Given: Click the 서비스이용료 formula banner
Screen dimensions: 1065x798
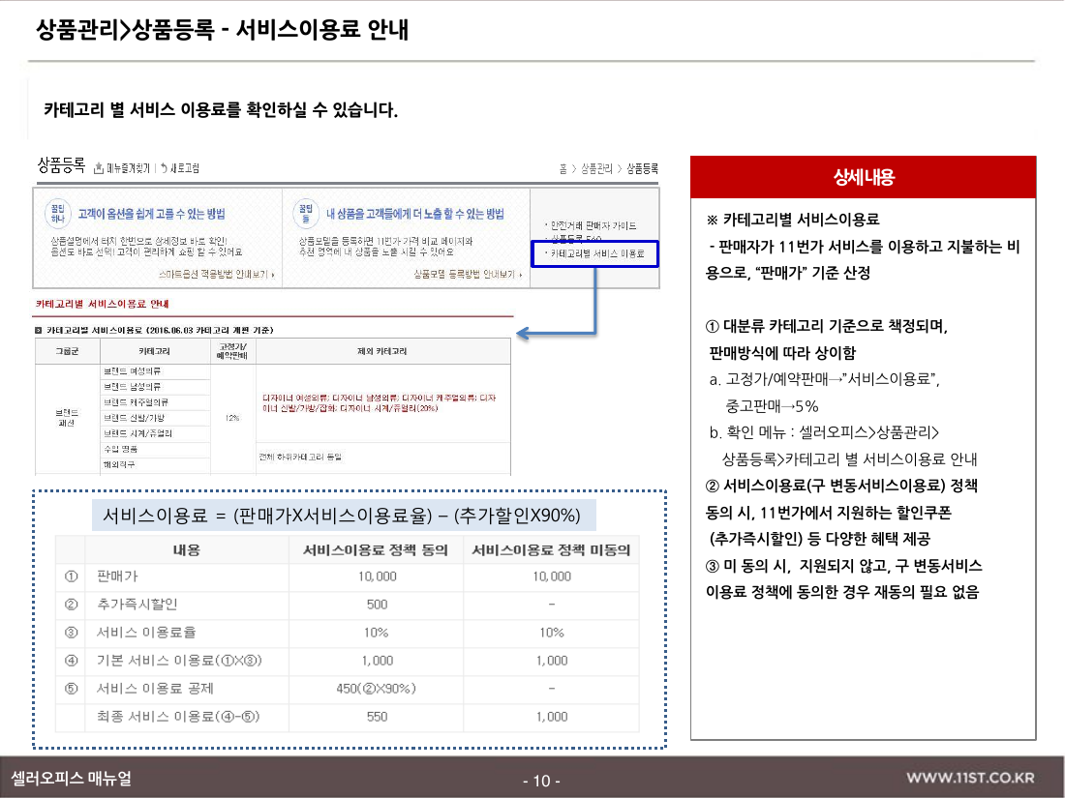Looking at the screenshot, I should tap(345, 516).
